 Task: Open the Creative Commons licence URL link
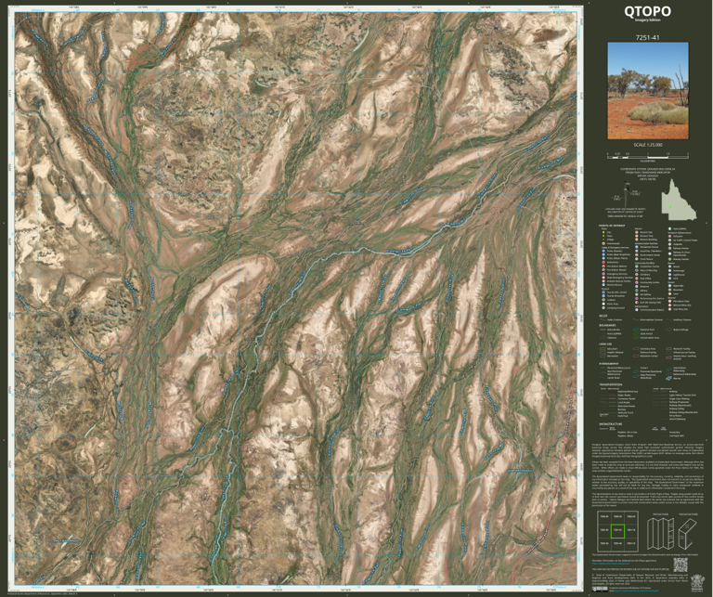tap(636, 591)
